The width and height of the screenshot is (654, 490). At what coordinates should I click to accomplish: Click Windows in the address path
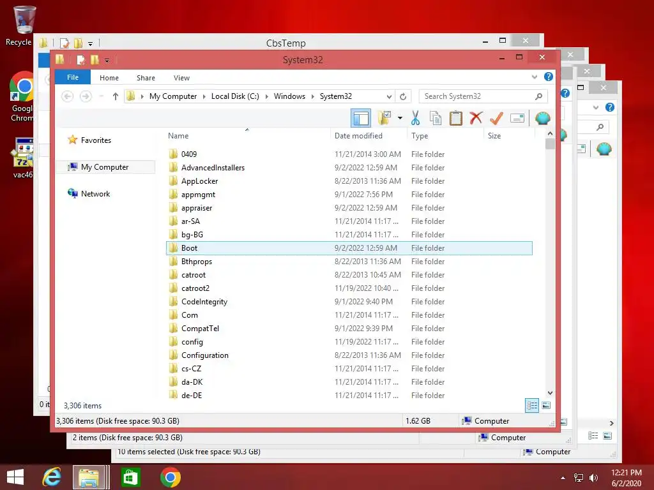pos(289,96)
